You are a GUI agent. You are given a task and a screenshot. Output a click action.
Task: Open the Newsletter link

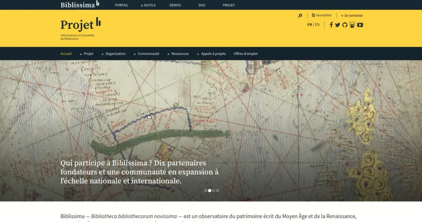click(x=322, y=16)
